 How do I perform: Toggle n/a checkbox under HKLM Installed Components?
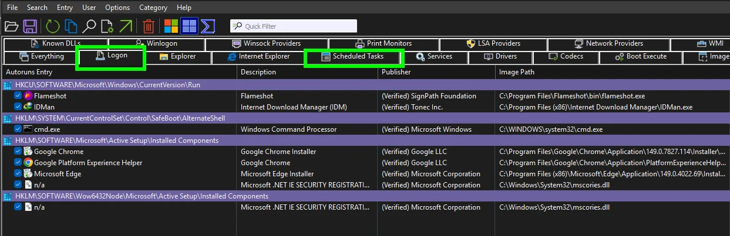tap(18, 185)
